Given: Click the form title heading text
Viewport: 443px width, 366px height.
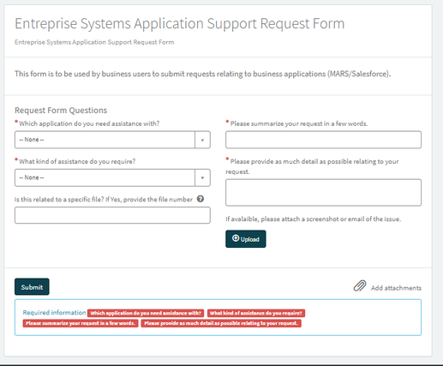Looking at the screenshot, I should 180,23.
